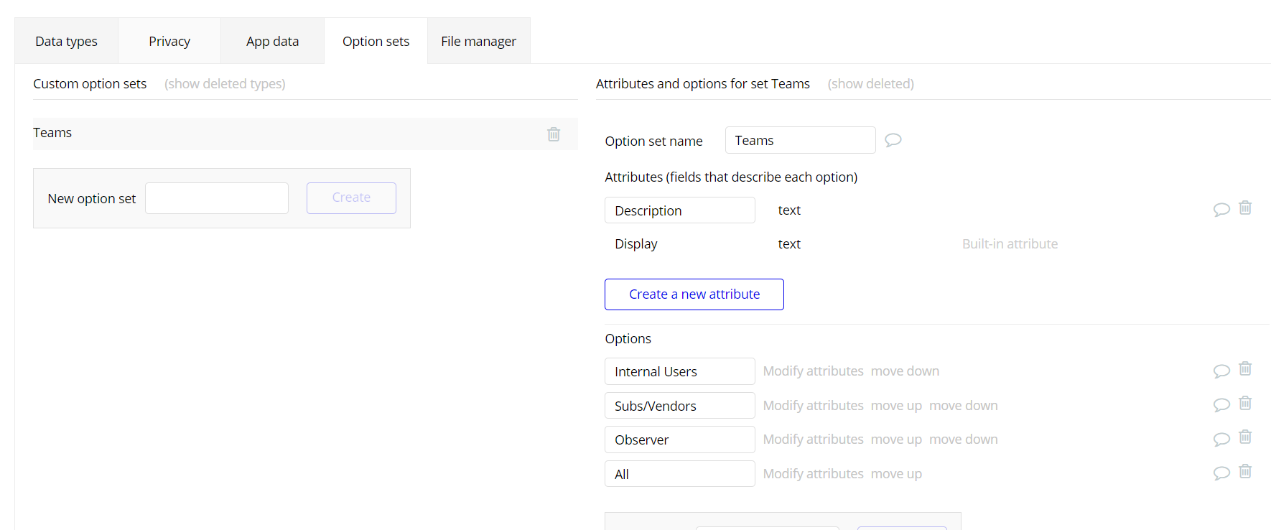Move the Subs/Vendors option down
The width and height of the screenshot is (1271, 530).
coord(963,406)
